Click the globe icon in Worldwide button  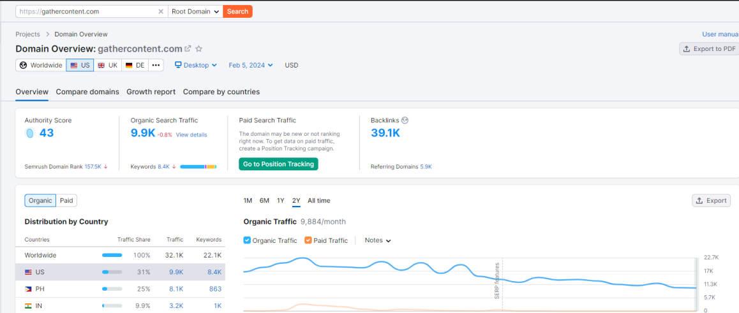[24, 65]
